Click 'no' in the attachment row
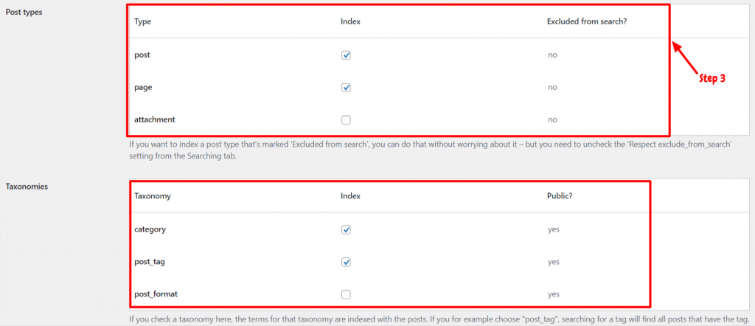This screenshot has width=755, height=326. point(552,120)
